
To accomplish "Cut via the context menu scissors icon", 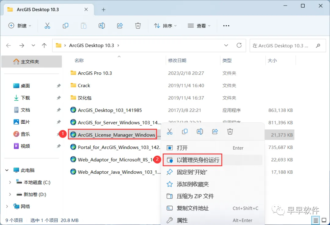I will click(x=170, y=132).
